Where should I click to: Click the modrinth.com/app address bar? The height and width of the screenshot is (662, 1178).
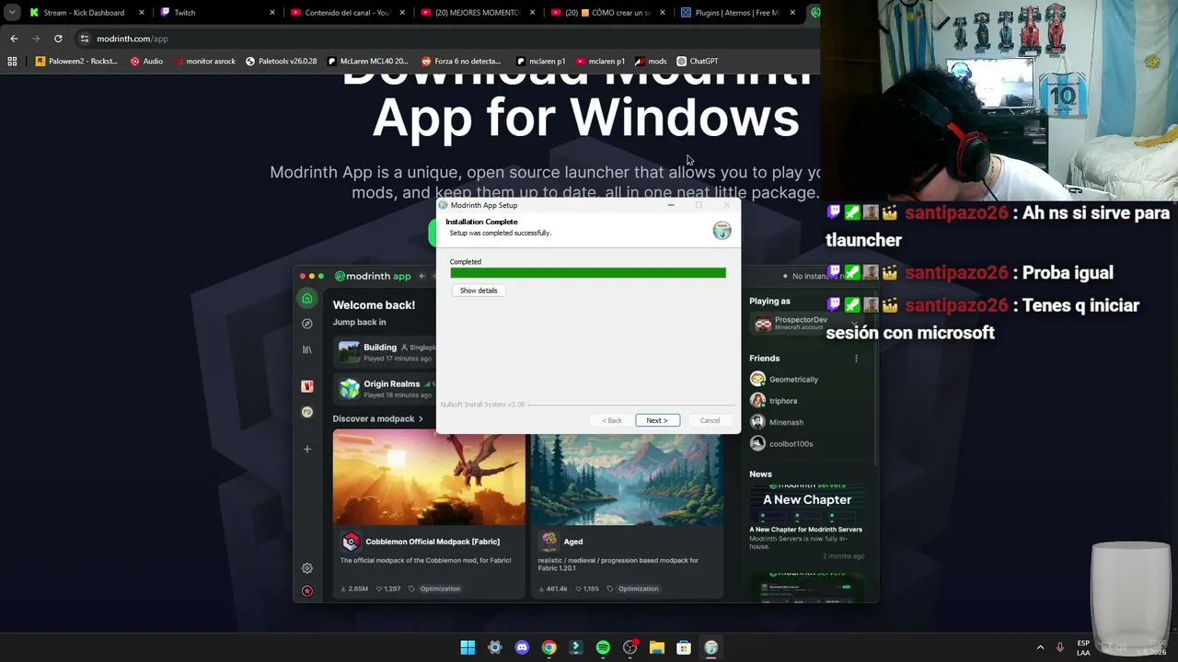[x=446, y=39]
